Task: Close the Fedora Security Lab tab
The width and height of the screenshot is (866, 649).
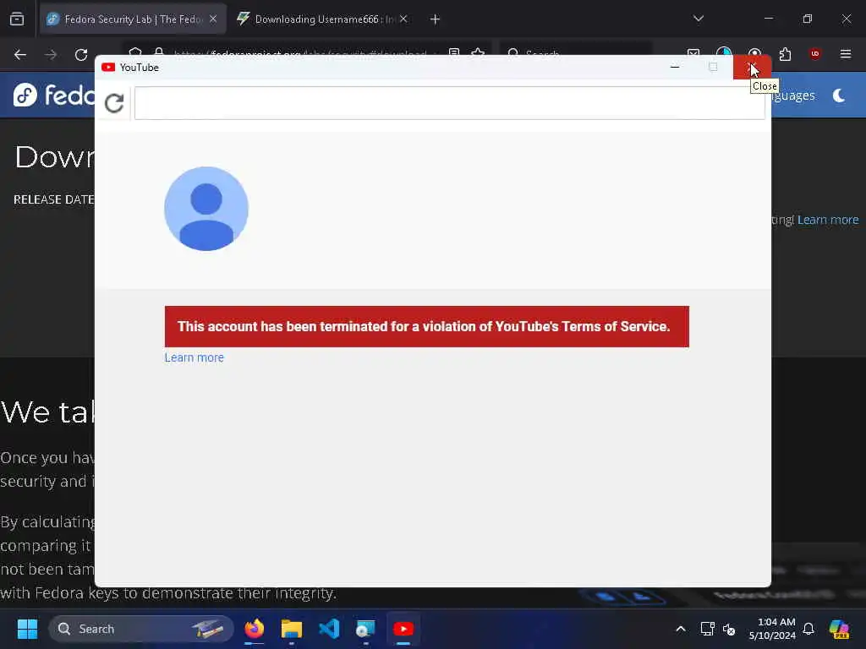Action: click(x=213, y=19)
